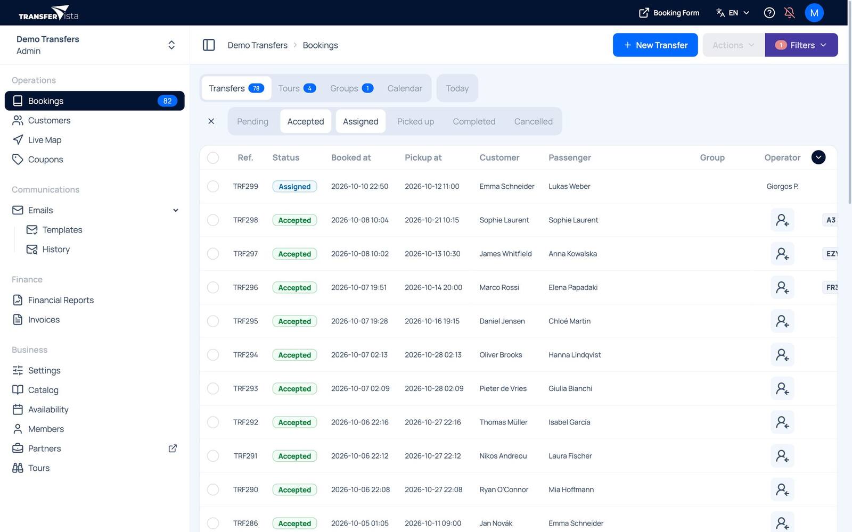852x532 pixels.
Task: Switch to the Groups tab
Action: [351, 88]
